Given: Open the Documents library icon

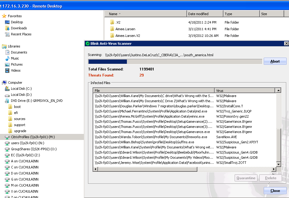Looking at the screenshot, I should (7, 52).
